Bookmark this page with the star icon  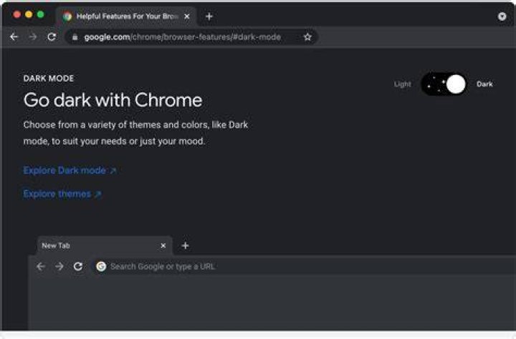(x=307, y=37)
